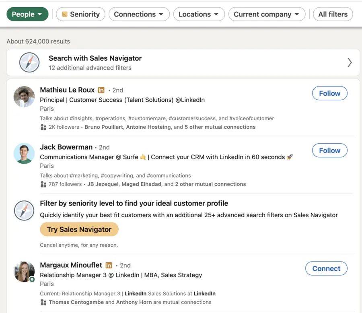Click the Try Sales Navigator button
Screen dimensions: 362x313
click(79, 229)
